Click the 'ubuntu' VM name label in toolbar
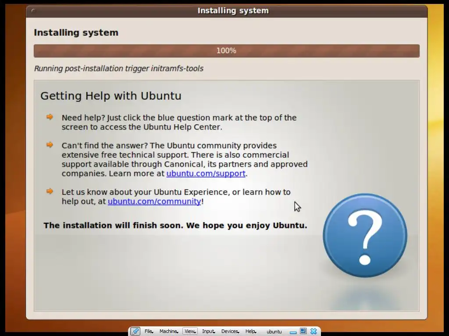The width and height of the screenshot is (449, 336). pos(274,332)
